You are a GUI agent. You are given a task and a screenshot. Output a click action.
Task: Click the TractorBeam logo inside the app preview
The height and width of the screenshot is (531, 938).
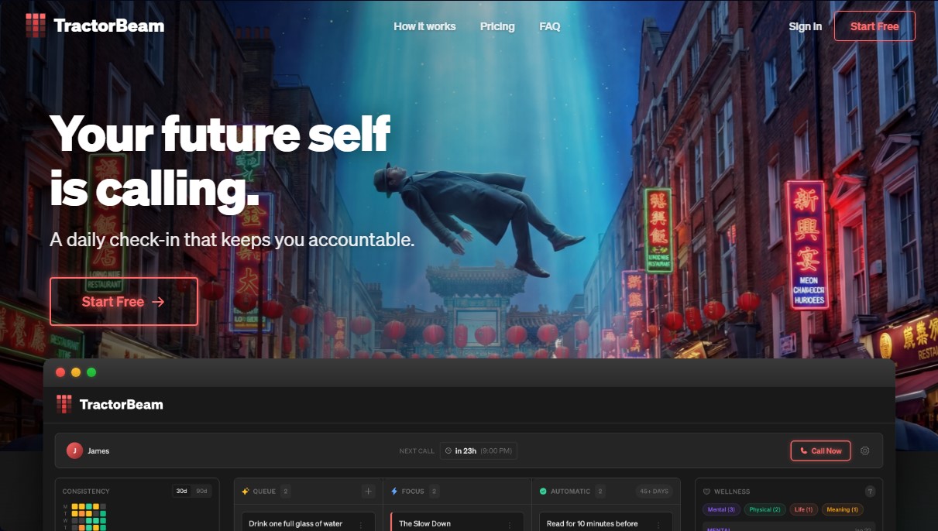tap(110, 404)
